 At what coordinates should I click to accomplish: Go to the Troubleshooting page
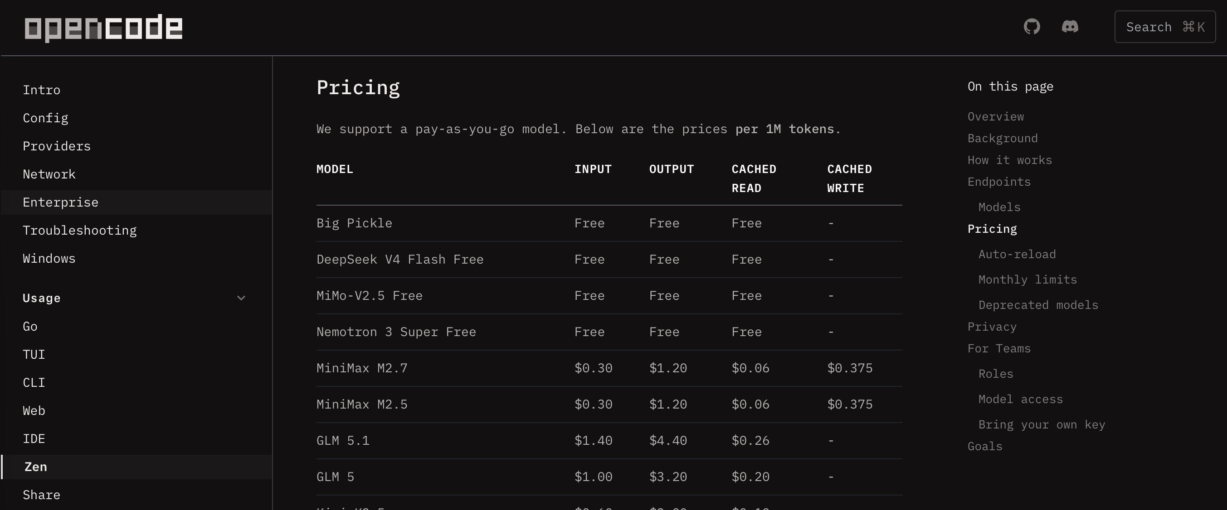[79, 230]
